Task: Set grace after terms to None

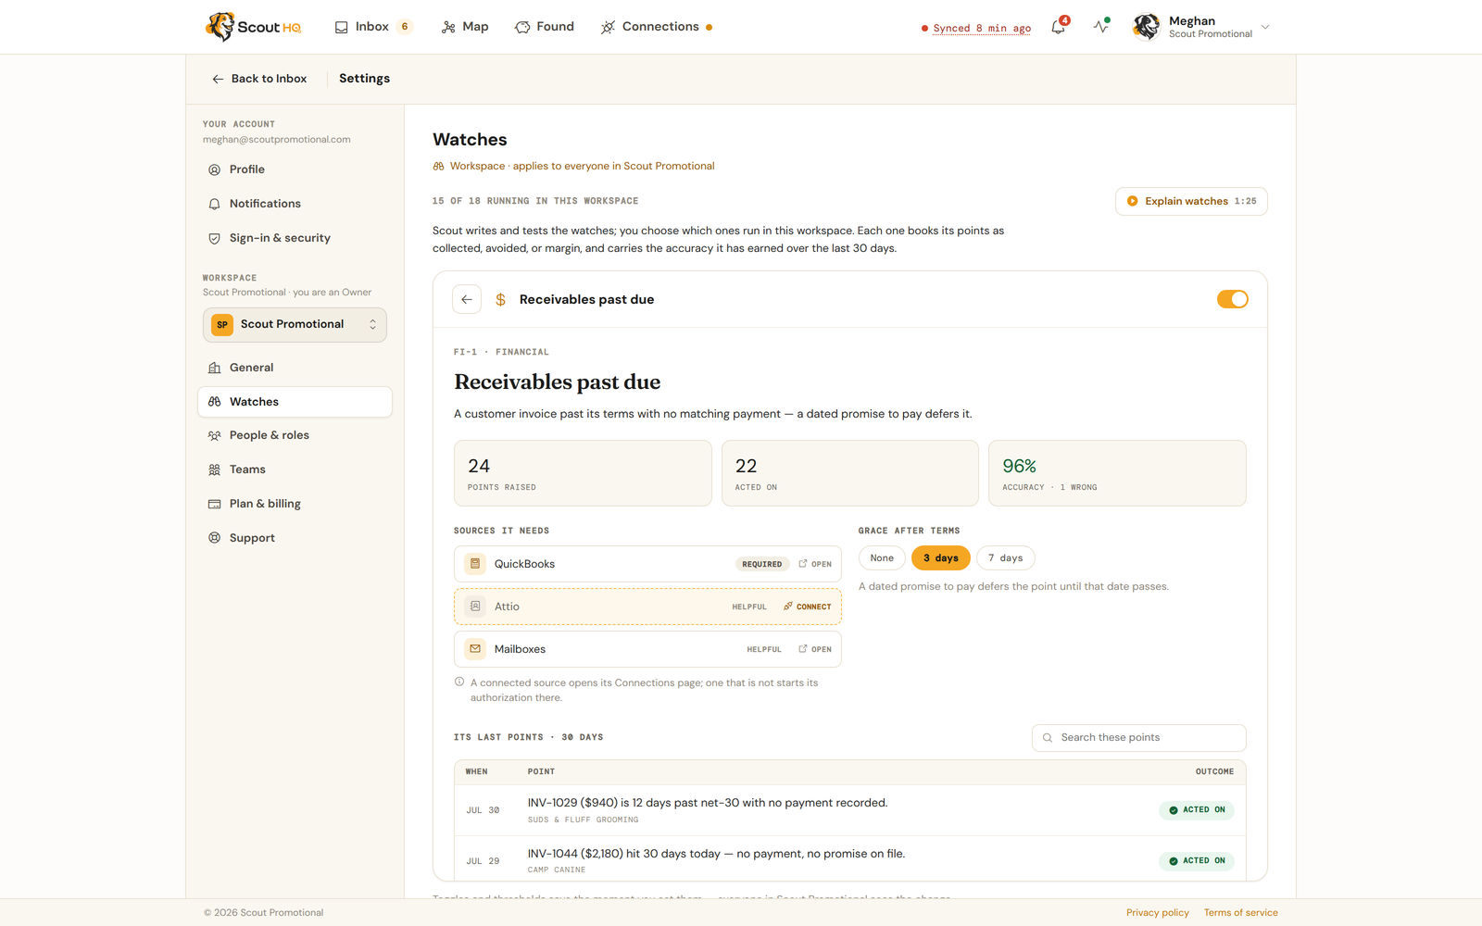Action: tap(882, 558)
